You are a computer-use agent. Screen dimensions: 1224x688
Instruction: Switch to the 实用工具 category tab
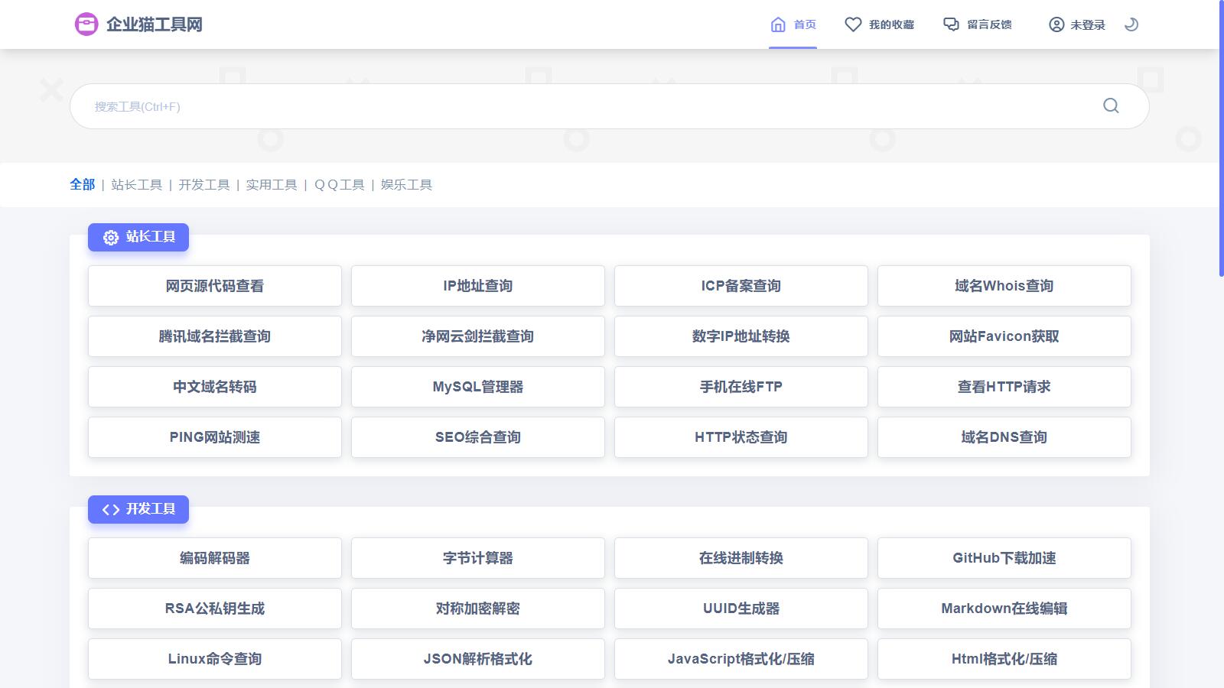pyautogui.click(x=272, y=185)
